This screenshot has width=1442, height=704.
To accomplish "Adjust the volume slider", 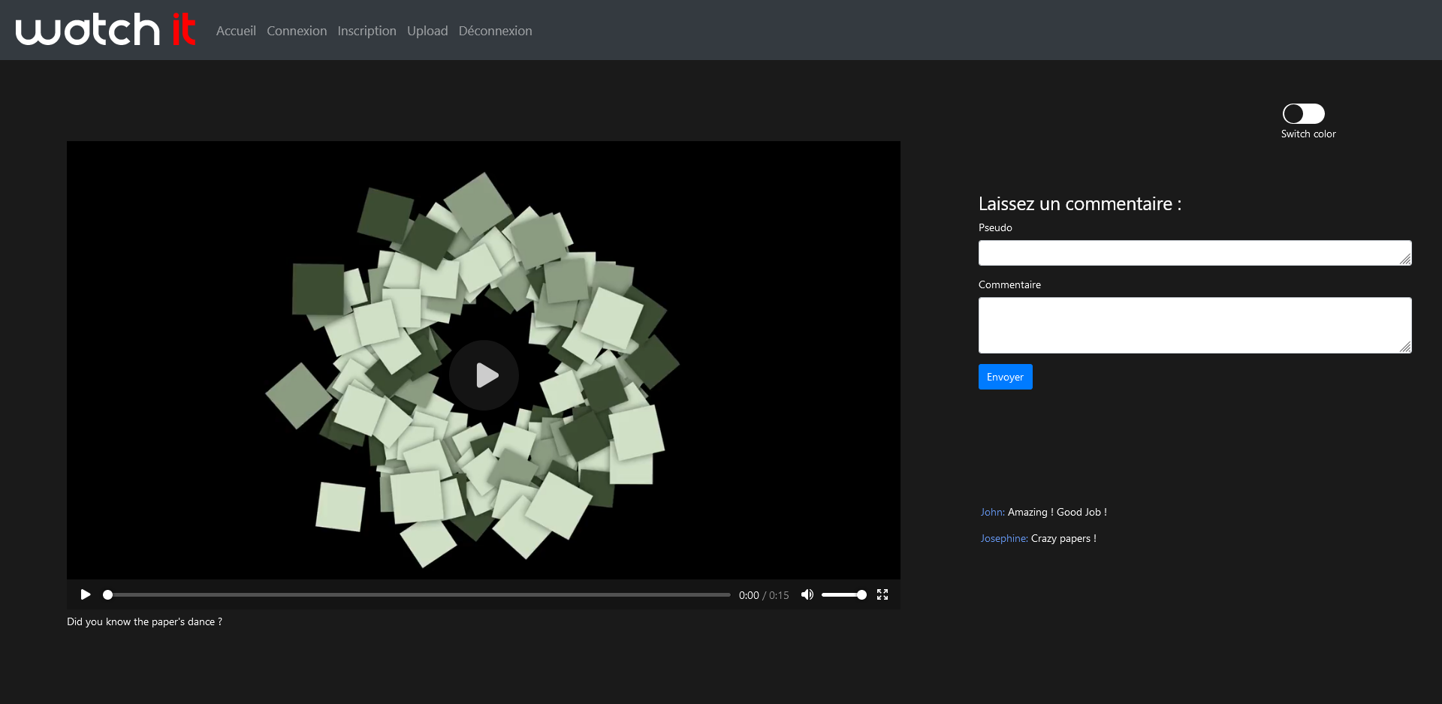I will tap(843, 594).
